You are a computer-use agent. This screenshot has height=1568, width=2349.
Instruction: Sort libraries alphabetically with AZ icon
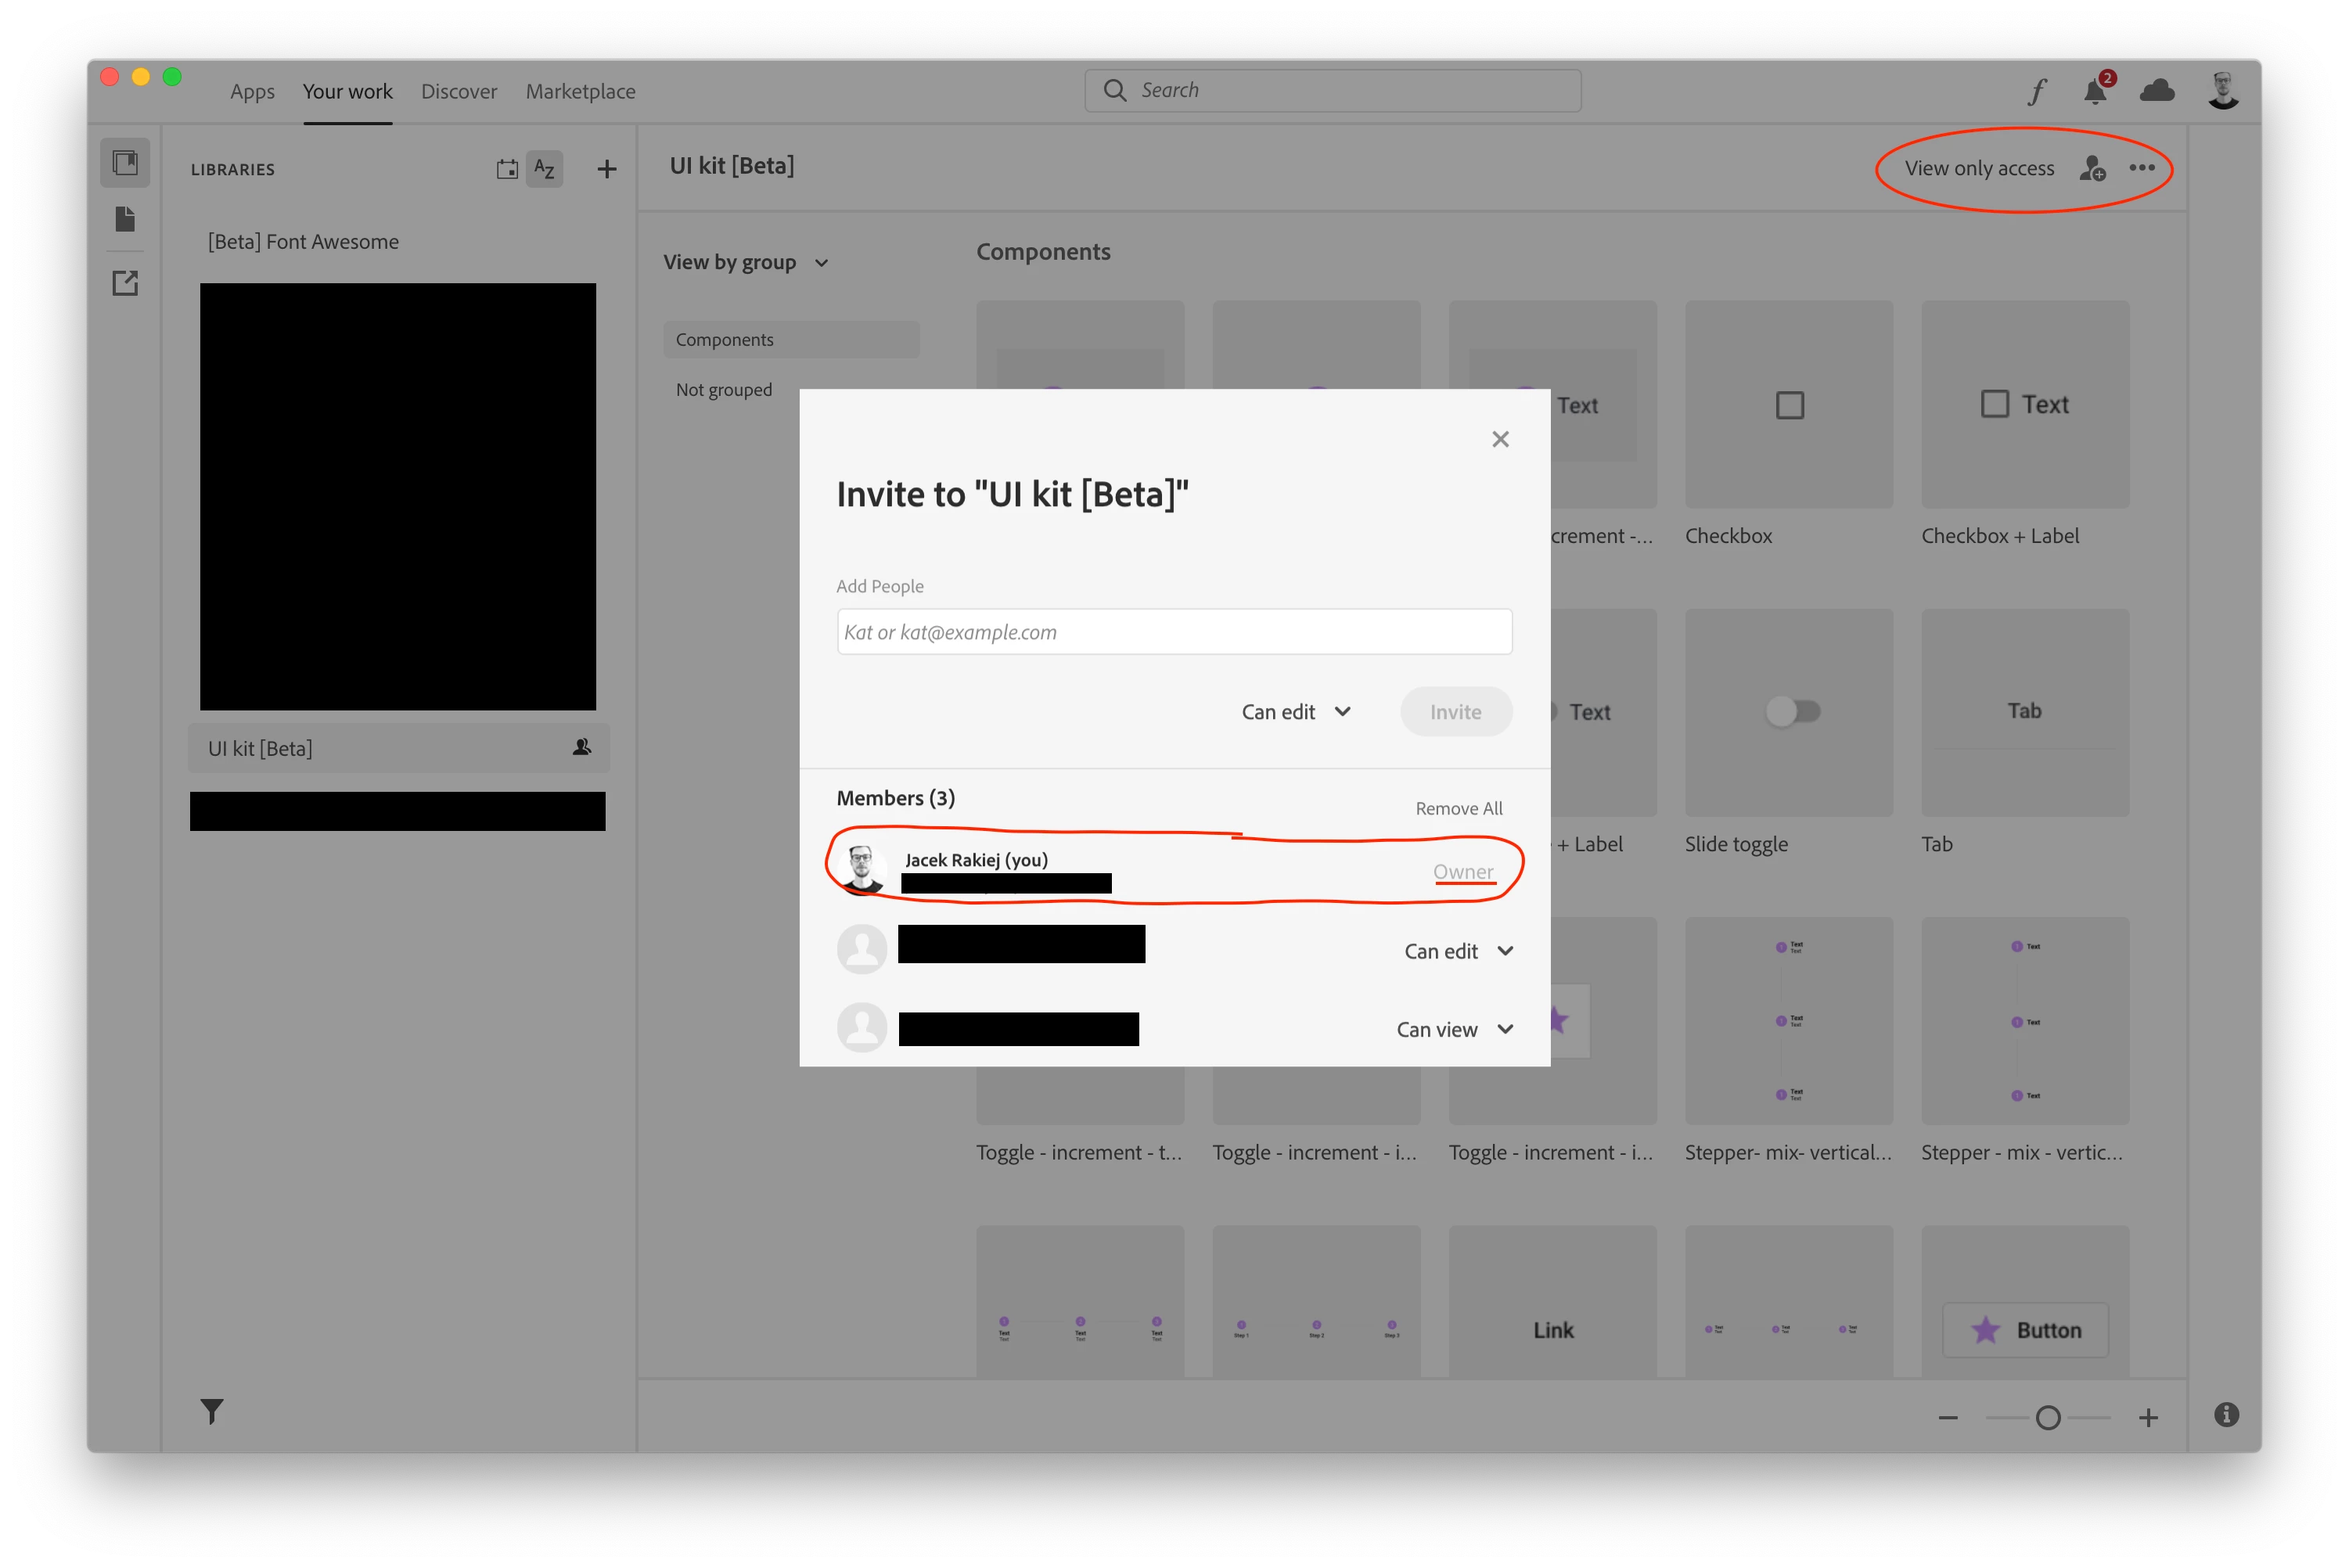coord(544,169)
